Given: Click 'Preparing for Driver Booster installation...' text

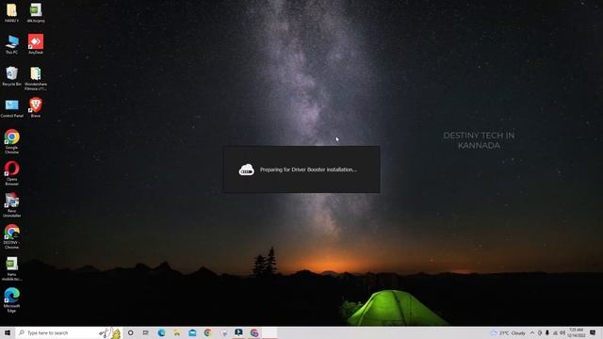Looking at the screenshot, I should (x=308, y=169).
